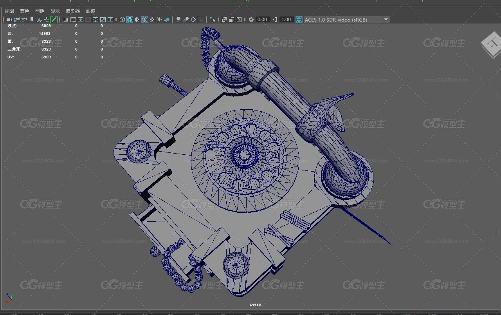501x315 pixels.
Task: Click the Exposure reset icon
Action: click(x=251, y=20)
